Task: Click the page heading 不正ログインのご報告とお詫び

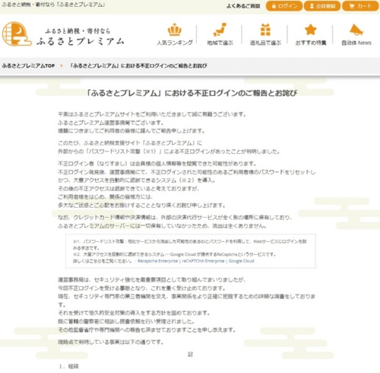Action: 192,93
